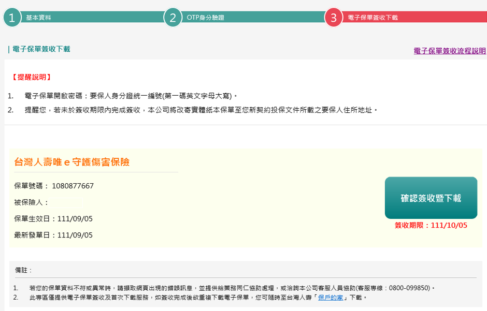This screenshot has height=311, width=487.
Task: Click the blank 被保險人 name field
Action: coord(66,202)
